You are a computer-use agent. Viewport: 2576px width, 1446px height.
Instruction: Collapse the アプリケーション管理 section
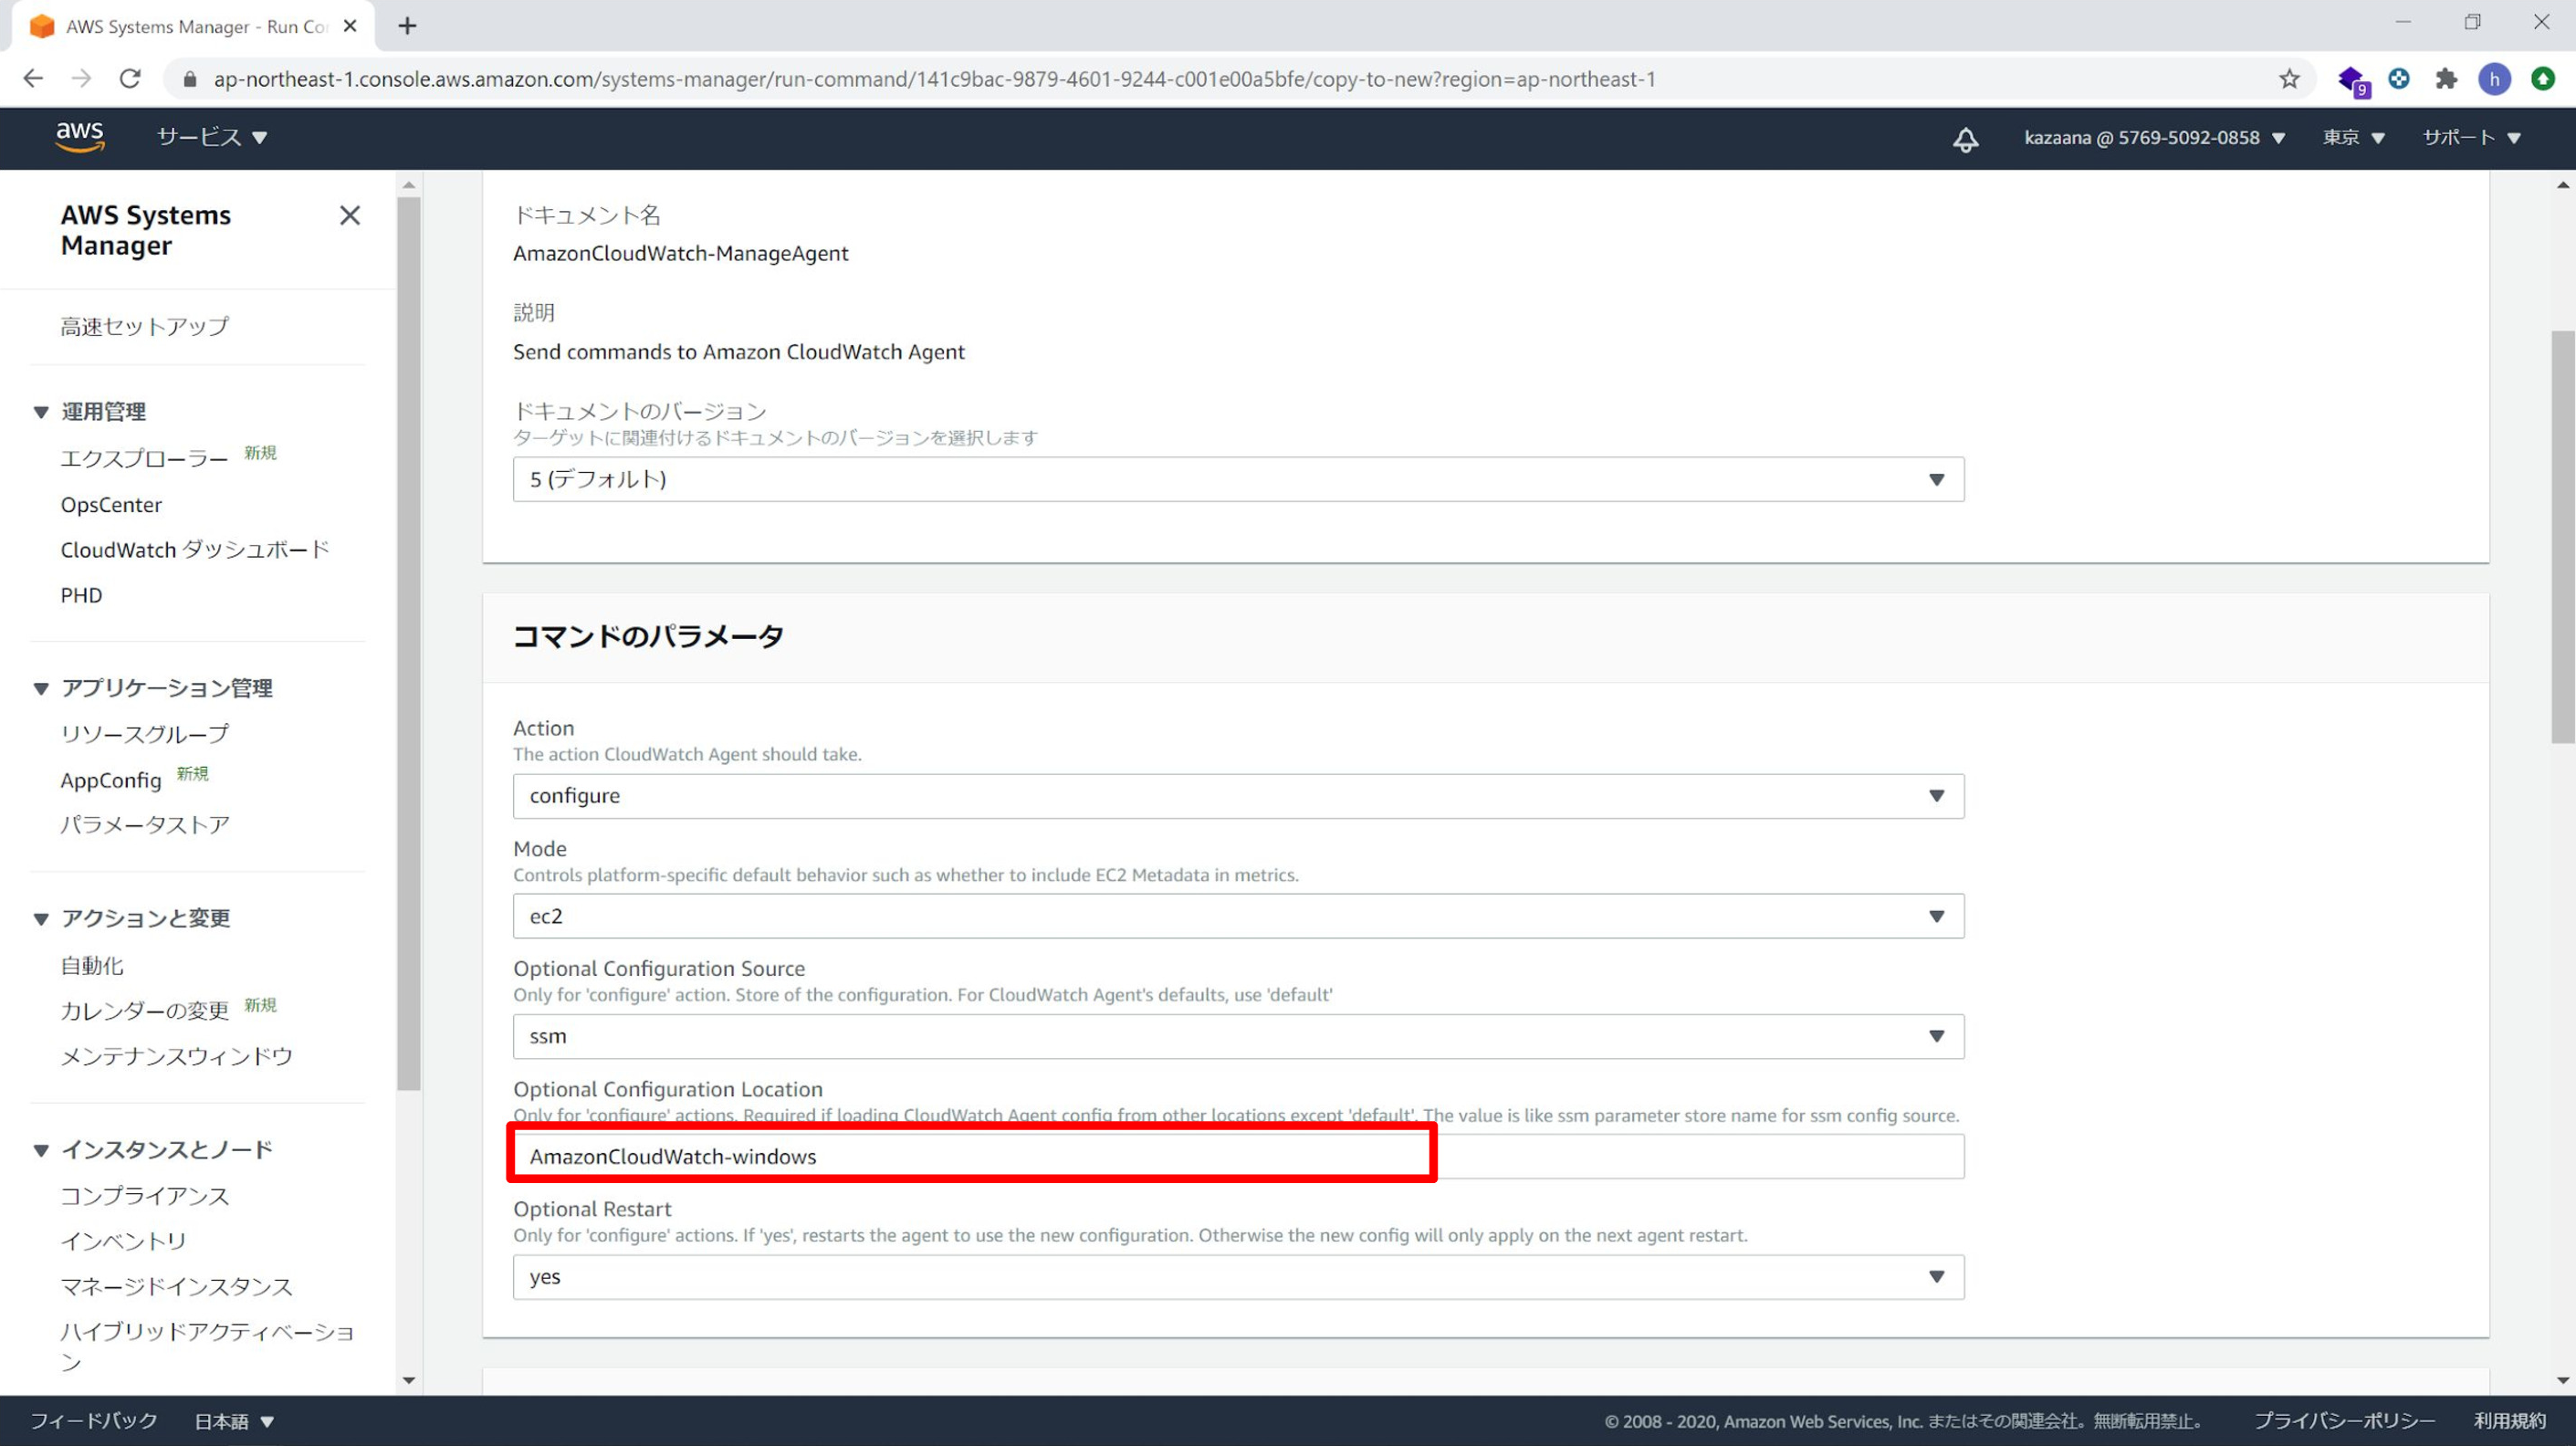tap(41, 688)
